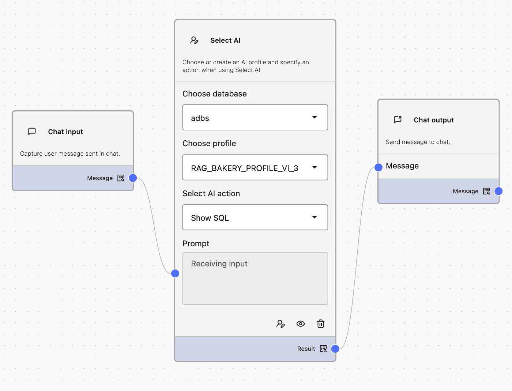Click the blue output port on Chat input
This screenshot has width=512, height=391.
click(x=132, y=178)
